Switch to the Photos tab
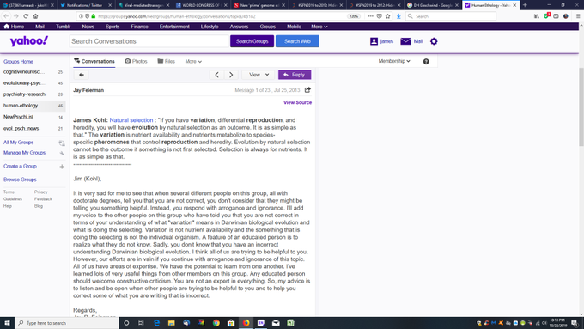This screenshot has height=329, width=584. tap(136, 61)
